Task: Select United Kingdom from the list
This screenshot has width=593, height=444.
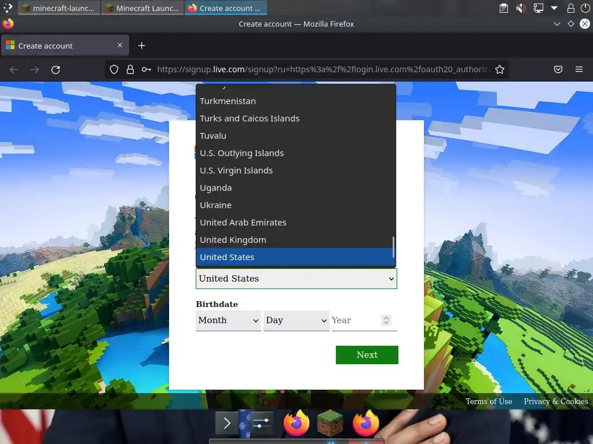Action: 296,240
